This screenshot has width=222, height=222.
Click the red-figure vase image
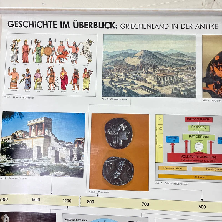click(x=212, y=67)
